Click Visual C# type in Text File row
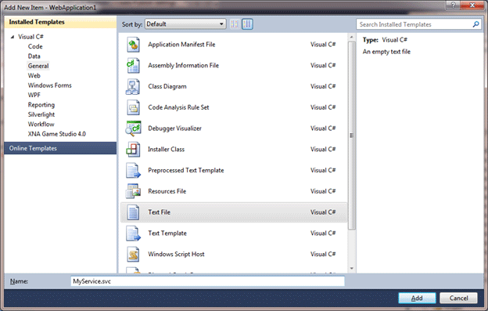Viewport: 488px width, 311px height. [x=323, y=212]
